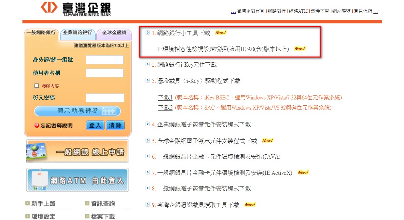The height and width of the screenshot is (220, 404).
Task: Switch to the 全球金融網 tab
Action: tap(114, 32)
